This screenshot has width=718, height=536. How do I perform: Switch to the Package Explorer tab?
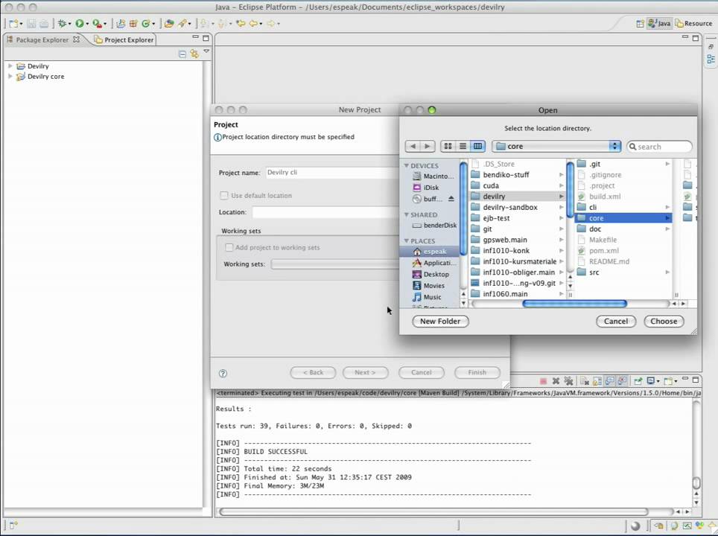pyautogui.click(x=43, y=39)
